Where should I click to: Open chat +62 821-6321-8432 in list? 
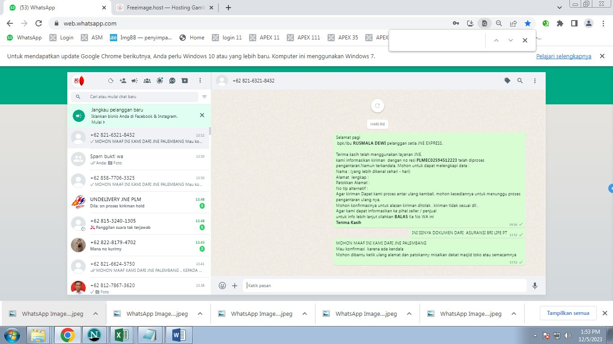pyautogui.click(x=139, y=138)
